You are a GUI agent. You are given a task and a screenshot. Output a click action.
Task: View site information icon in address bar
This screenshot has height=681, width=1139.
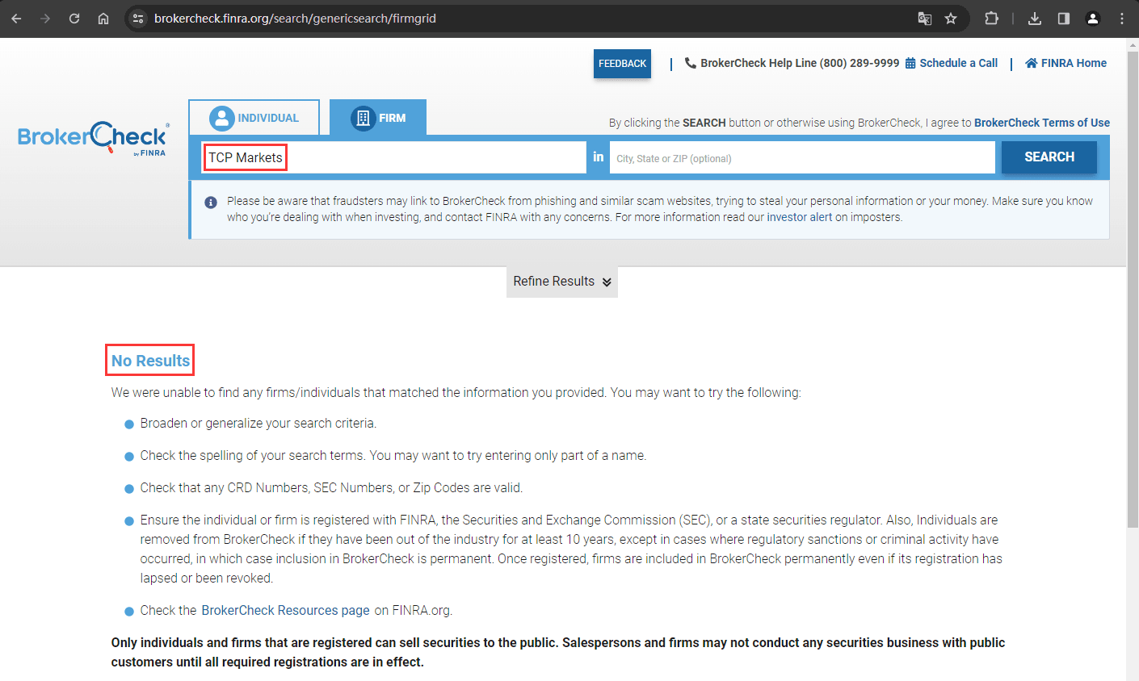(138, 19)
